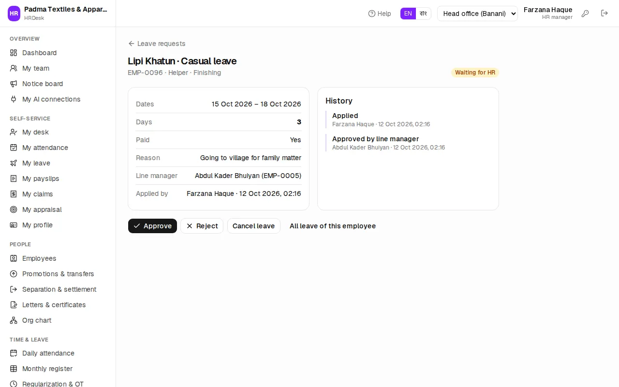Click the My AI connections plug icon
The width and height of the screenshot is (619, 387).
[x=14, y=99]
